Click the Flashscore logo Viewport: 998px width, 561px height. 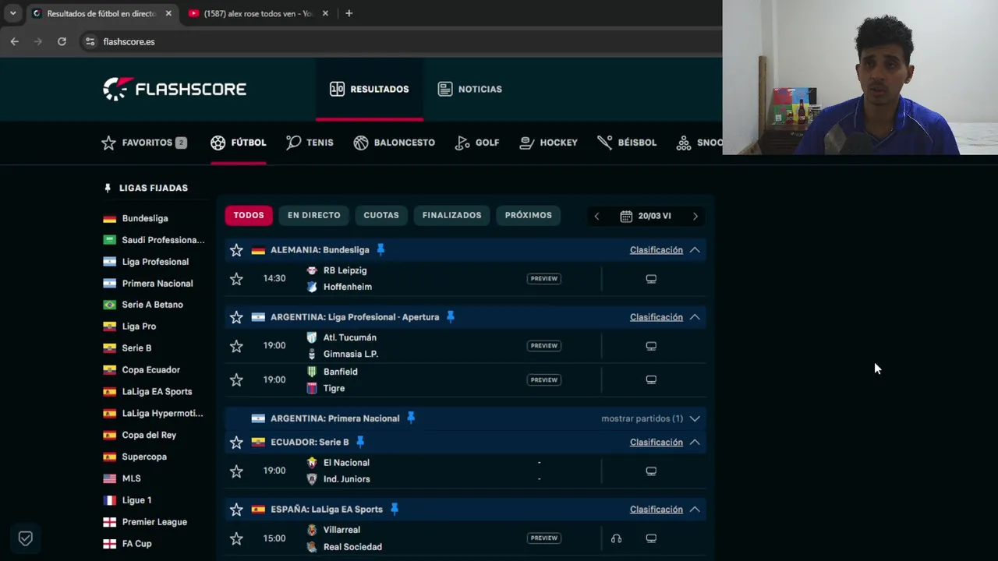(175, 89)
